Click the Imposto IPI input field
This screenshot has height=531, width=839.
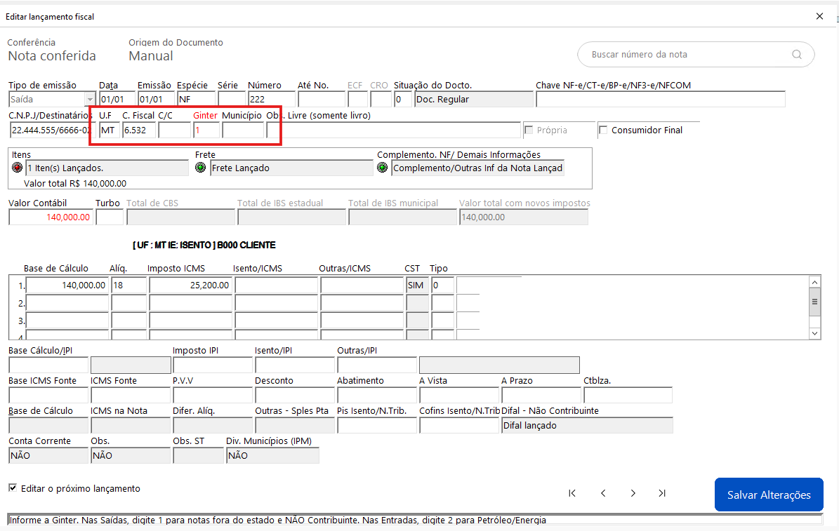click(x=213, y=365)
